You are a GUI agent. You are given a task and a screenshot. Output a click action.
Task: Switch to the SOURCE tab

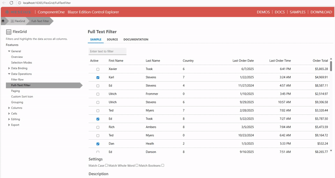click(x=112, y=40)
